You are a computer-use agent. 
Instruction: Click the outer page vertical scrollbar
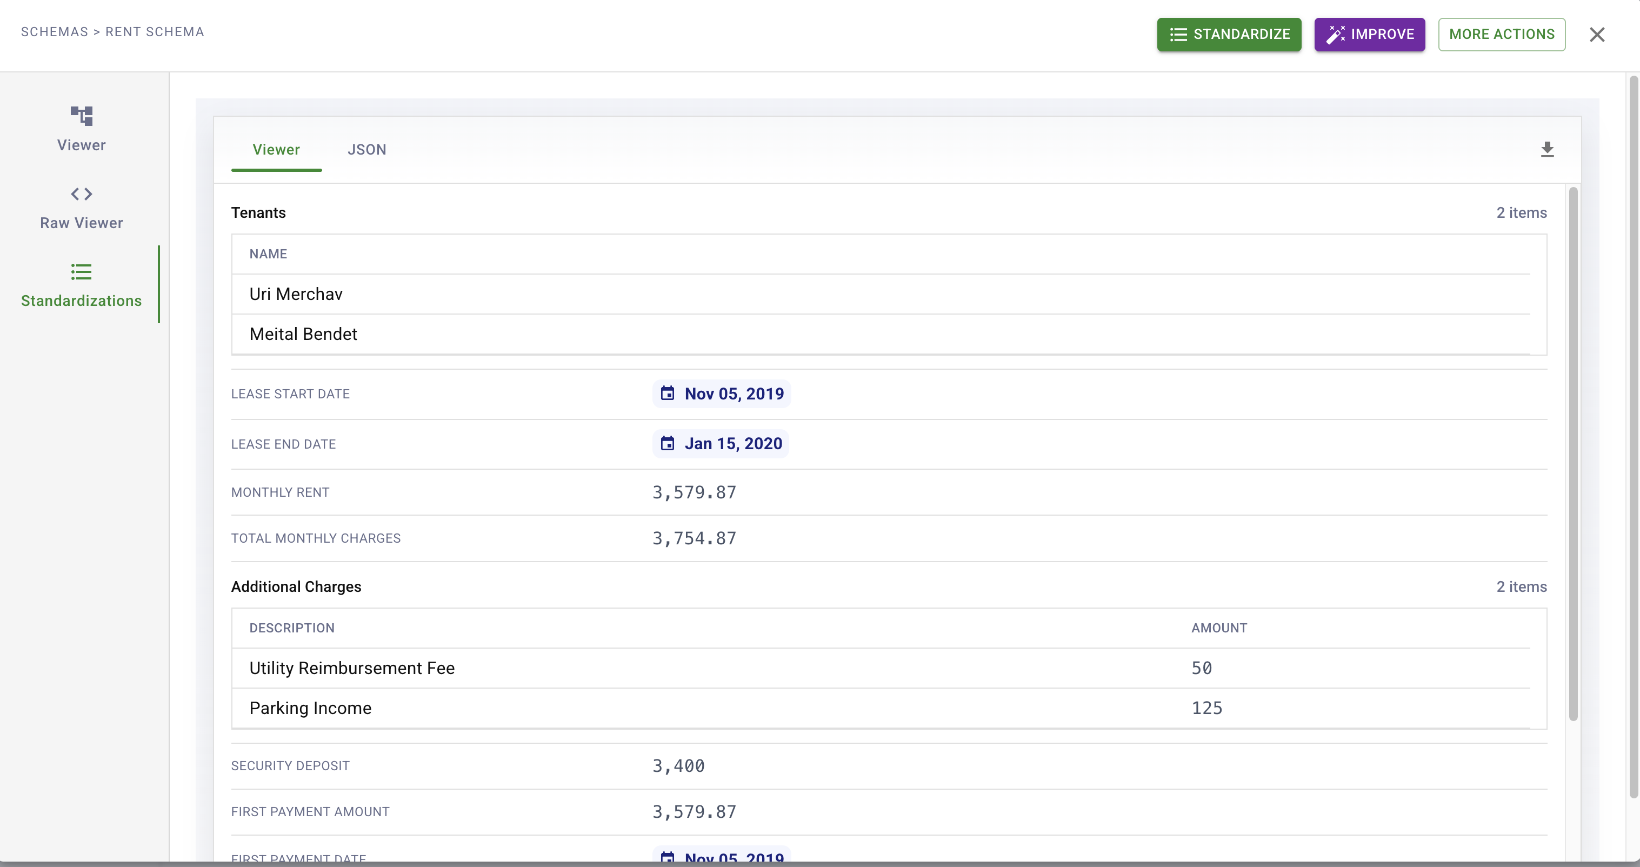click(1633, 436)
